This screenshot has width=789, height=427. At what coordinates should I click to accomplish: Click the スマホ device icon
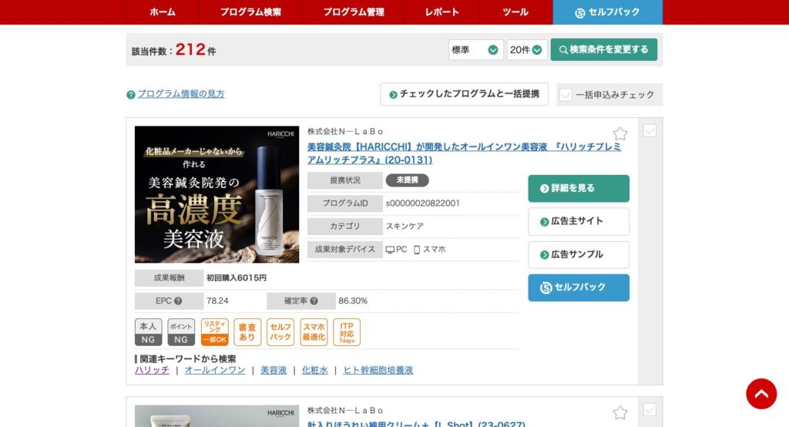pyautogui.click(x=417, y=250)
